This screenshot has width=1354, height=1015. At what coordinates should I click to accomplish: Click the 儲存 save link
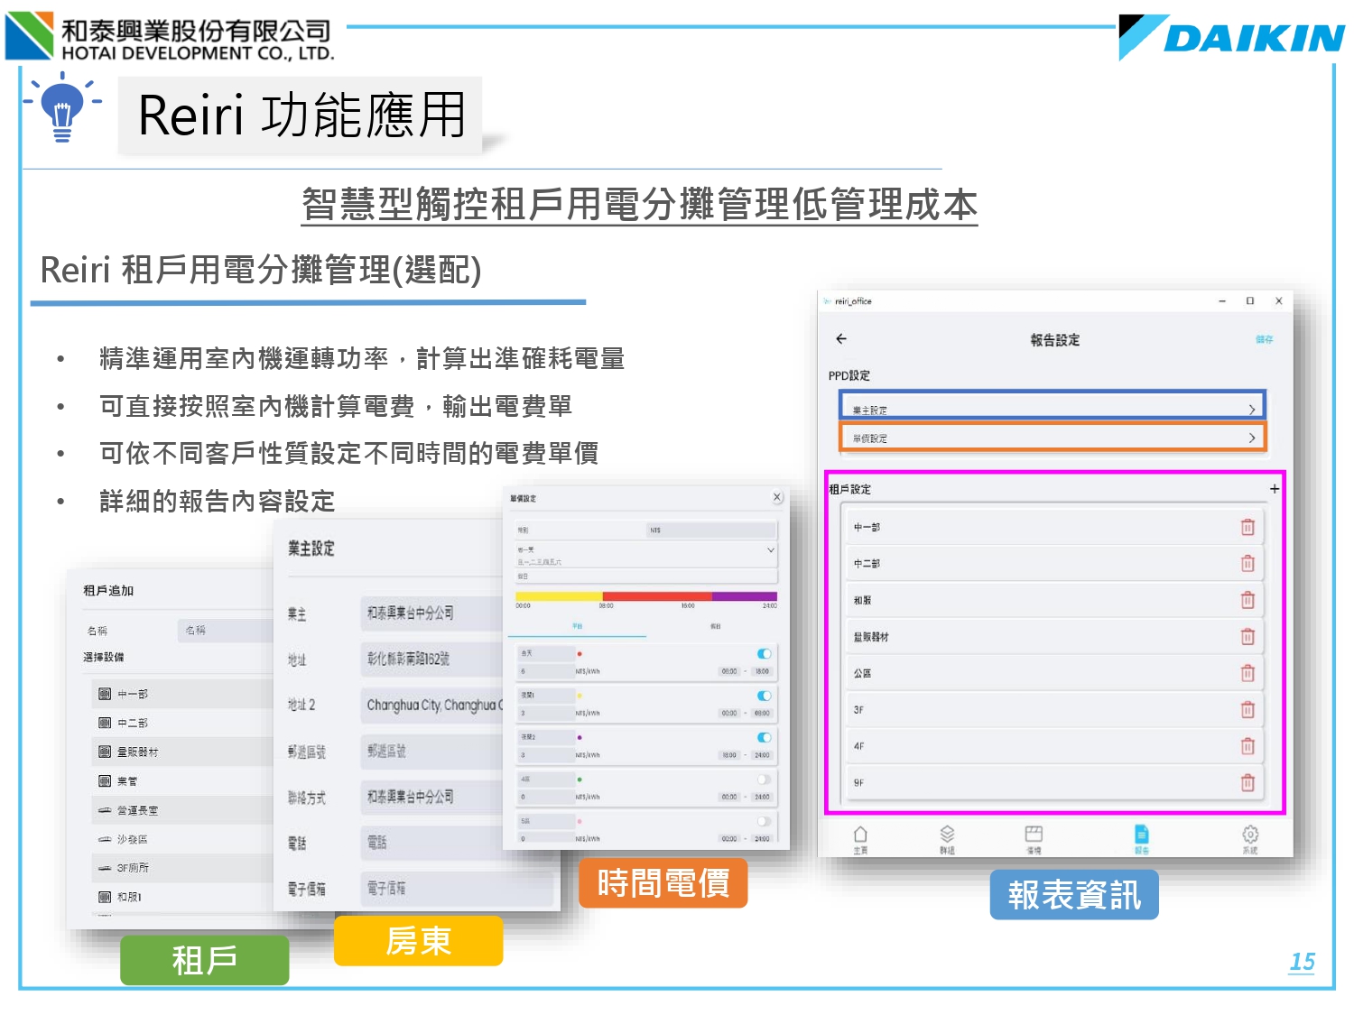[x=1264, y=340]
